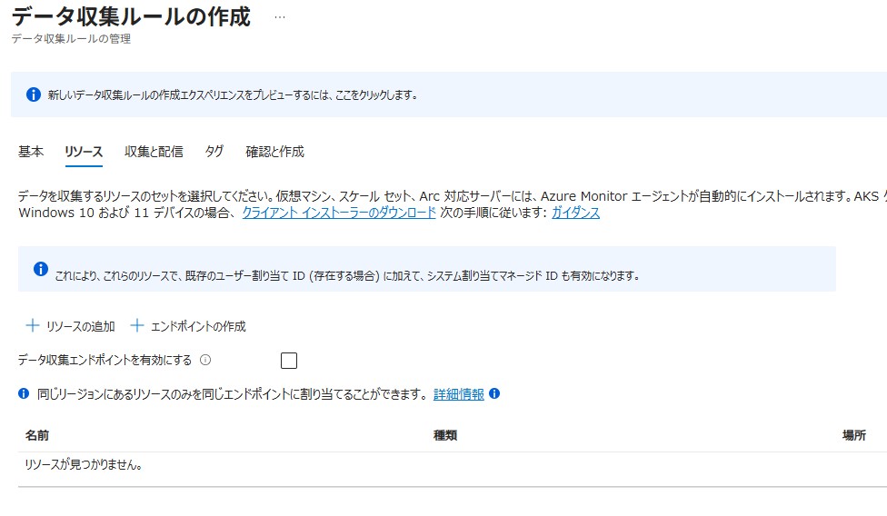Open the ellipsis menu beside the page title

coord(280,17)
